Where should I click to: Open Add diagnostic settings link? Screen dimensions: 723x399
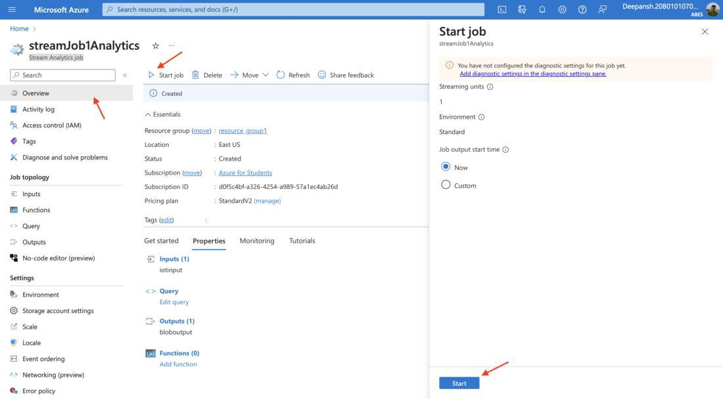(533, 73)
